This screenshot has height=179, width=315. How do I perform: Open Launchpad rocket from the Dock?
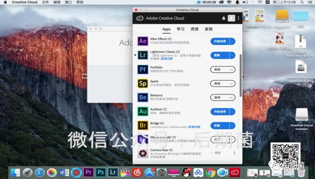point(27,173)
